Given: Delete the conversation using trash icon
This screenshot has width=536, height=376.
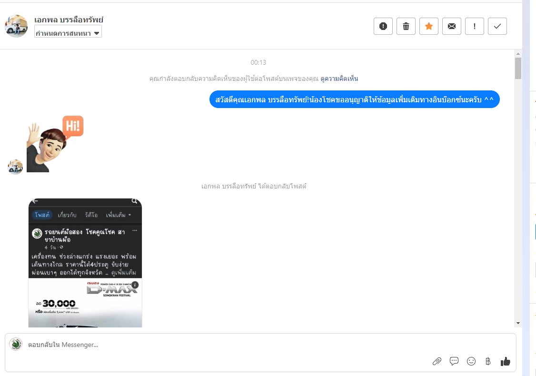Looking at the screenshot, I should point(406,26).
